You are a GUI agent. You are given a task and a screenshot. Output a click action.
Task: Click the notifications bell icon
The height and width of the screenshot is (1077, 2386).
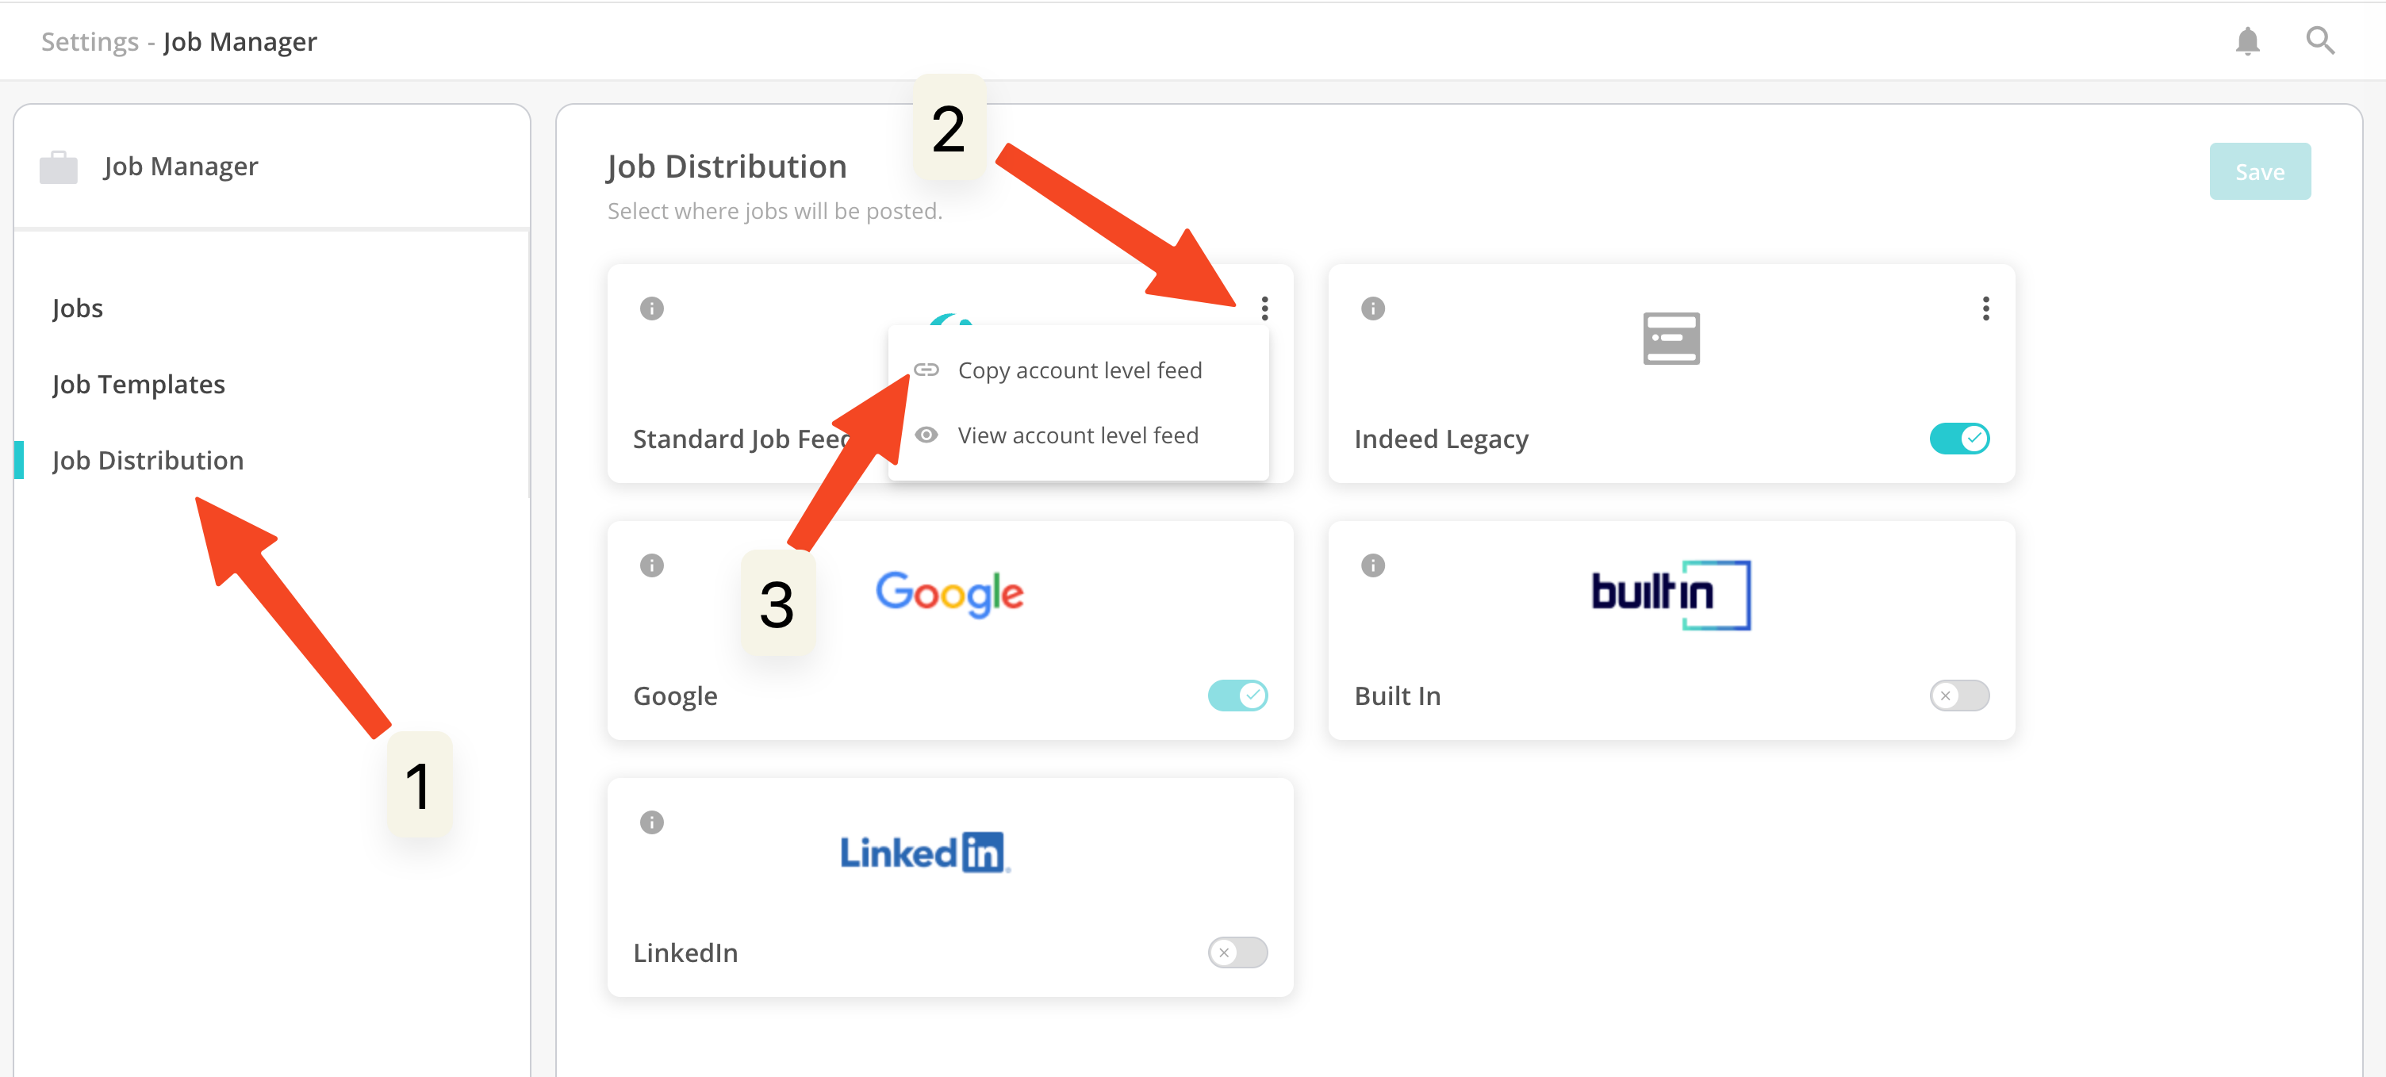2247,42
